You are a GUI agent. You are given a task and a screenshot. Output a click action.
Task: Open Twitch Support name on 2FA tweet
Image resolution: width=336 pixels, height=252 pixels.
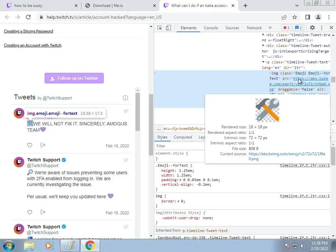tap(44, 160)
